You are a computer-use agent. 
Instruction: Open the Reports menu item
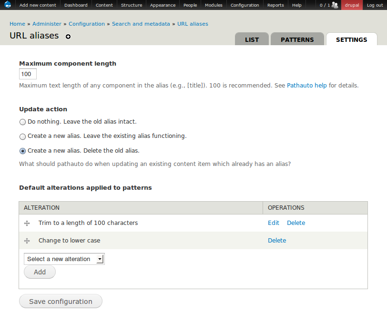click(x=275, y=5)
